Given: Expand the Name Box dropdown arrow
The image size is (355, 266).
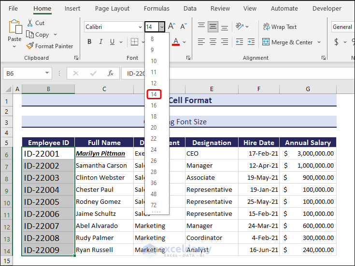Looking at the screenshot, I should tap(47, 73).
